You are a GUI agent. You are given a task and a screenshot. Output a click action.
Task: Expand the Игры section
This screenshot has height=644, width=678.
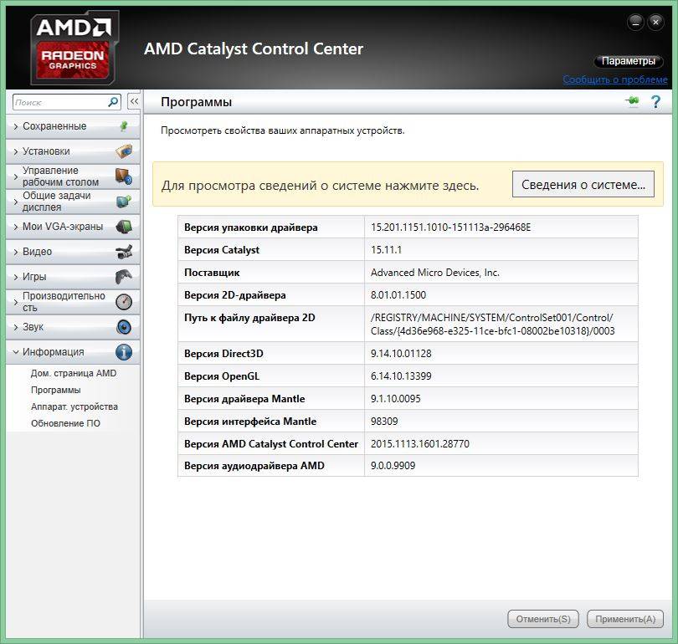pos(73,277)
